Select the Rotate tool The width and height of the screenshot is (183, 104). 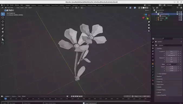click(3, 25)
